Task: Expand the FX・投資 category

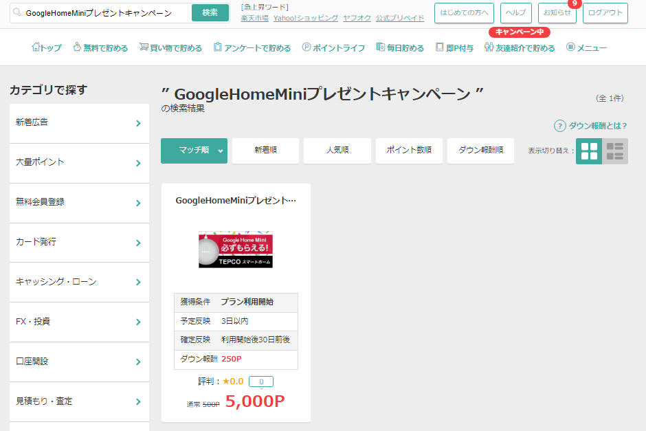Action: [x=79, y=322]
